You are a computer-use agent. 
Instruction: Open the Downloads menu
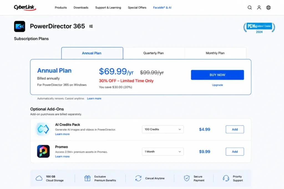pyautogui.click(x=81, y=7)
